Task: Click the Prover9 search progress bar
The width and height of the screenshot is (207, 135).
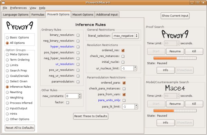Action: coord(175,58)
